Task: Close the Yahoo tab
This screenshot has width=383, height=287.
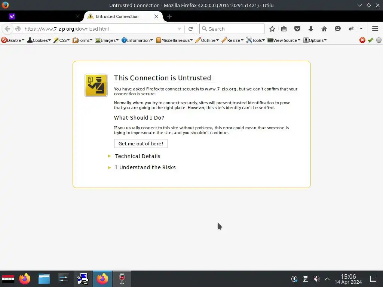Action: click(78, 16)
